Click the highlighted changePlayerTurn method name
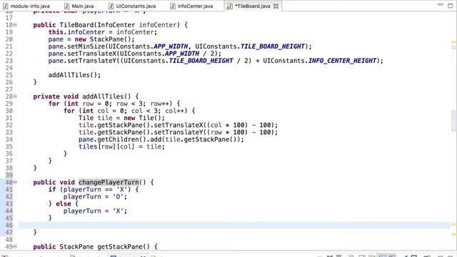The width and height of the screenshot is (457, 257). tap(109, 183)
